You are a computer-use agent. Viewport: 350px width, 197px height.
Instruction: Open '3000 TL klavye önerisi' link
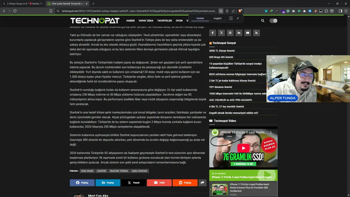[222, 51]
